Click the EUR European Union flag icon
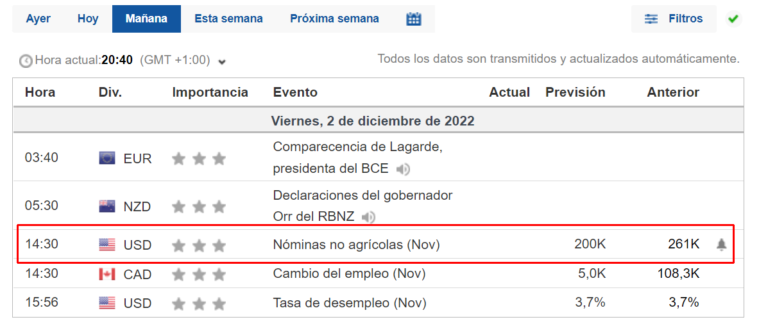759x331 pixels. coord(107,158)
